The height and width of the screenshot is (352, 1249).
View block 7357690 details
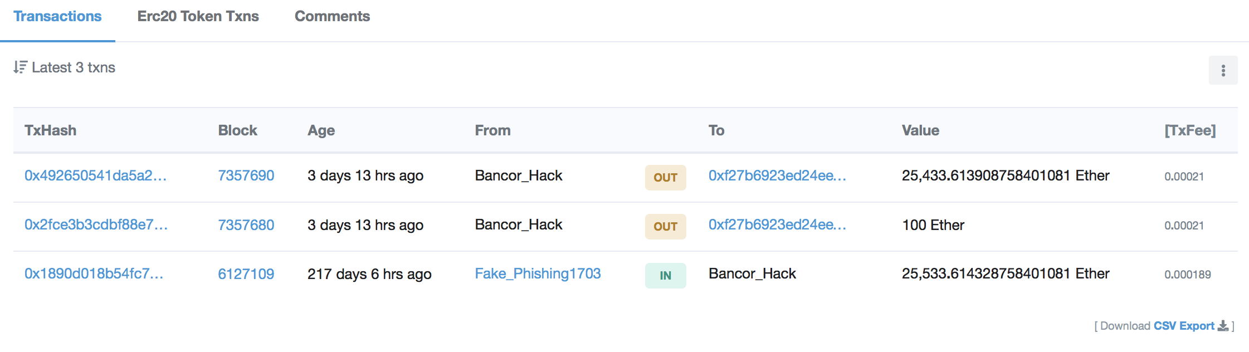pyautogui.click(x=246, y=175)
